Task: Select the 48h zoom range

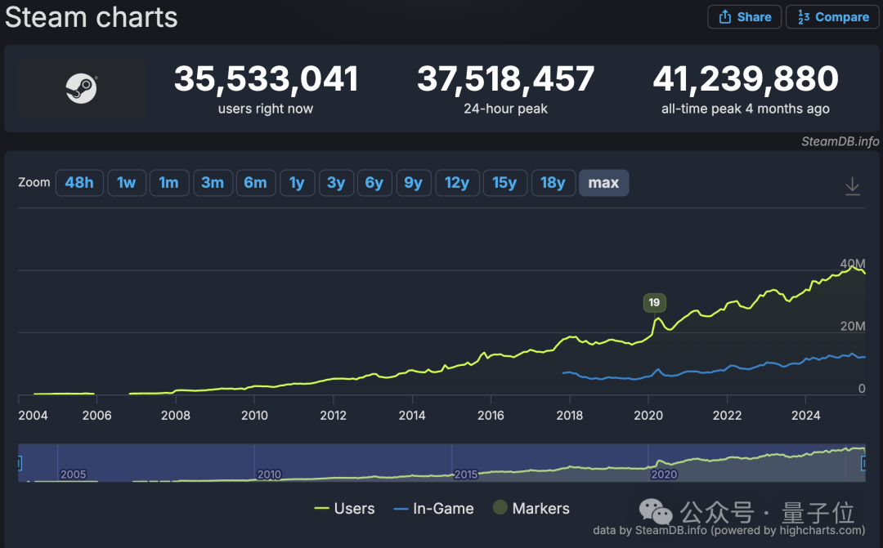Action: 79,183
